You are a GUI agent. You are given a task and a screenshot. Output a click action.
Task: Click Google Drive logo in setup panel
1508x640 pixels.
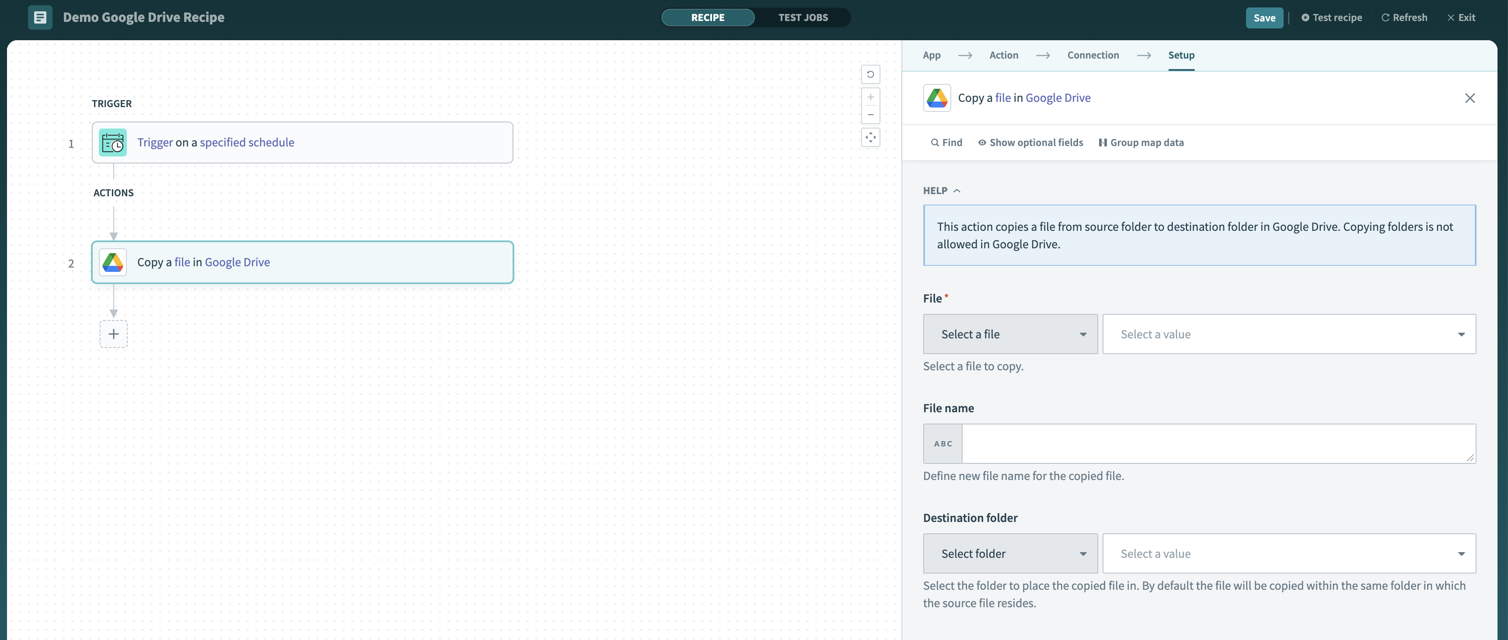point(937,97)
